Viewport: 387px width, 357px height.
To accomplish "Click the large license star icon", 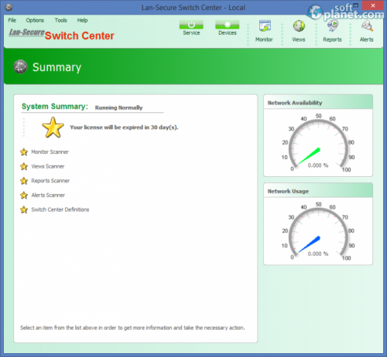I will click(x=53, y=127).
